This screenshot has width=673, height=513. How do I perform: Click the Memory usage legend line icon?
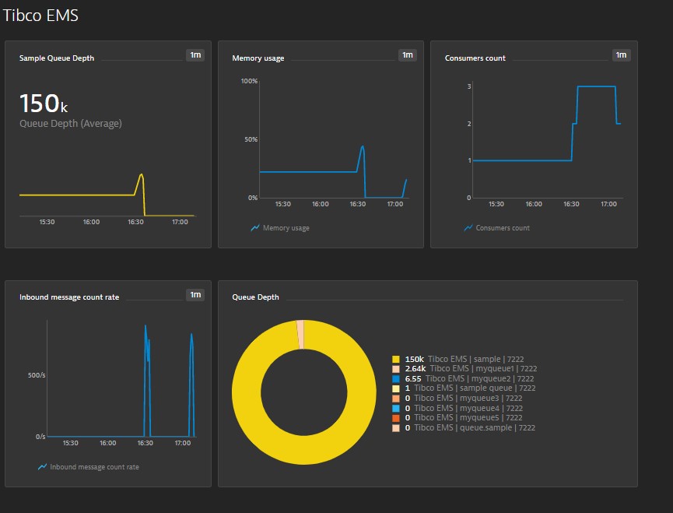point(255,228)
